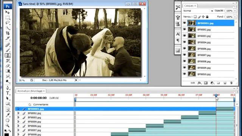The image size is (242, 136).
Task: Expand BF00002.jpg timeline track
Action: 19,113
